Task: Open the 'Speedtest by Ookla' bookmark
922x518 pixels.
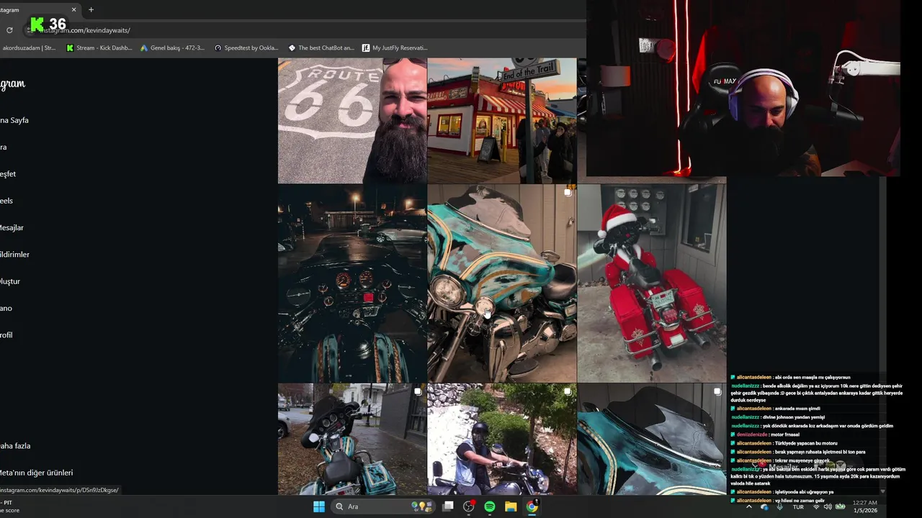Action: point(246,48)
